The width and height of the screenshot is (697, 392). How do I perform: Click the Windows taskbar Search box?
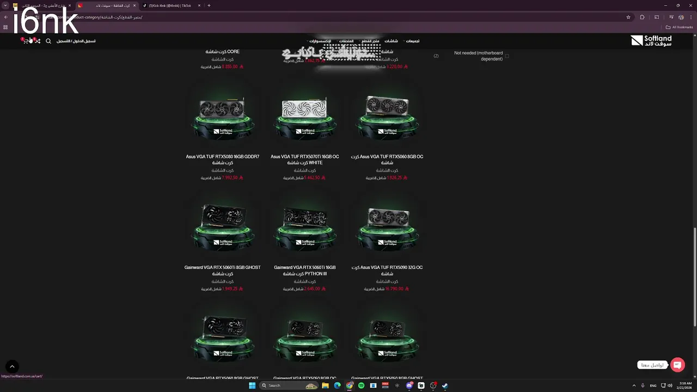[289, 385]
